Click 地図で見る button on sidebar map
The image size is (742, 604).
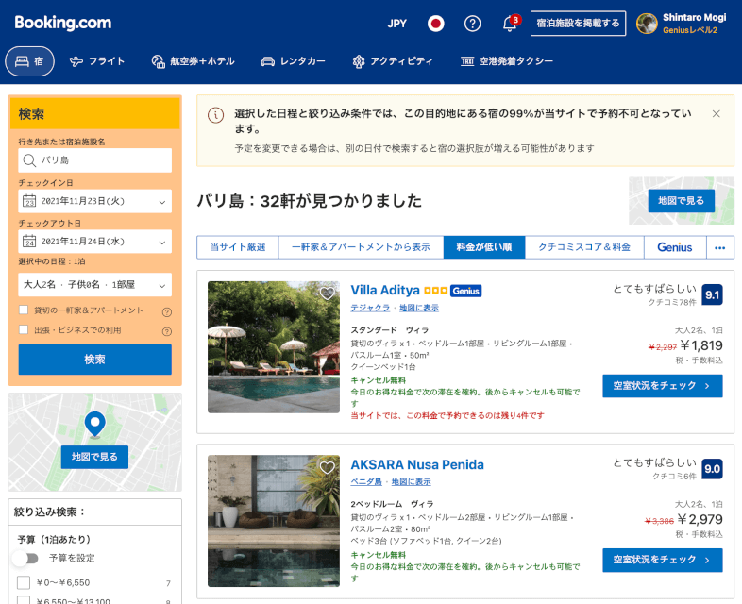[94, 457]
